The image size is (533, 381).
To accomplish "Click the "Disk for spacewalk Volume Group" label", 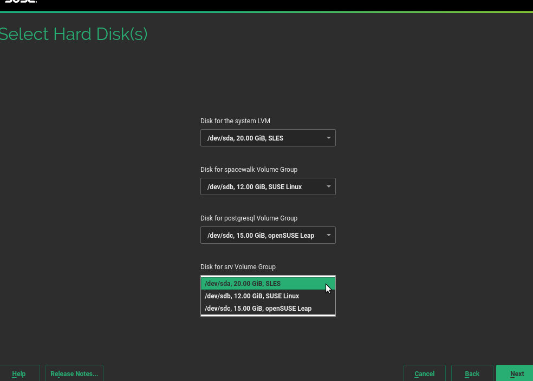I will pyautogui.click(x=249, y=170).
